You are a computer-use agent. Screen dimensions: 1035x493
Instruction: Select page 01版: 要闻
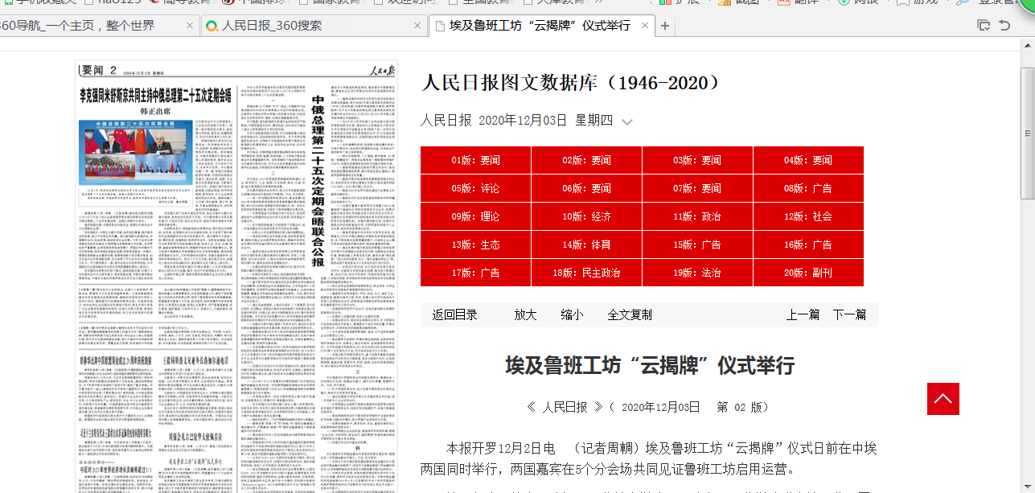pyautogui.click(x=475, y=161)
